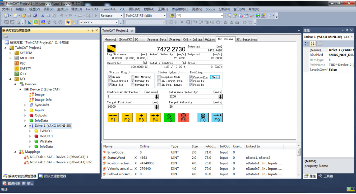Toggle the Controller enabling checkbox
Screen dimensions: 356x194
pos(191,77)
